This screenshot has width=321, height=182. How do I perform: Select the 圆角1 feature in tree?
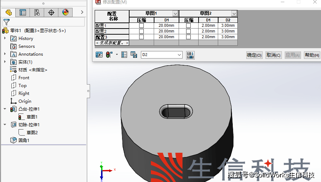(x=24, y=140)
